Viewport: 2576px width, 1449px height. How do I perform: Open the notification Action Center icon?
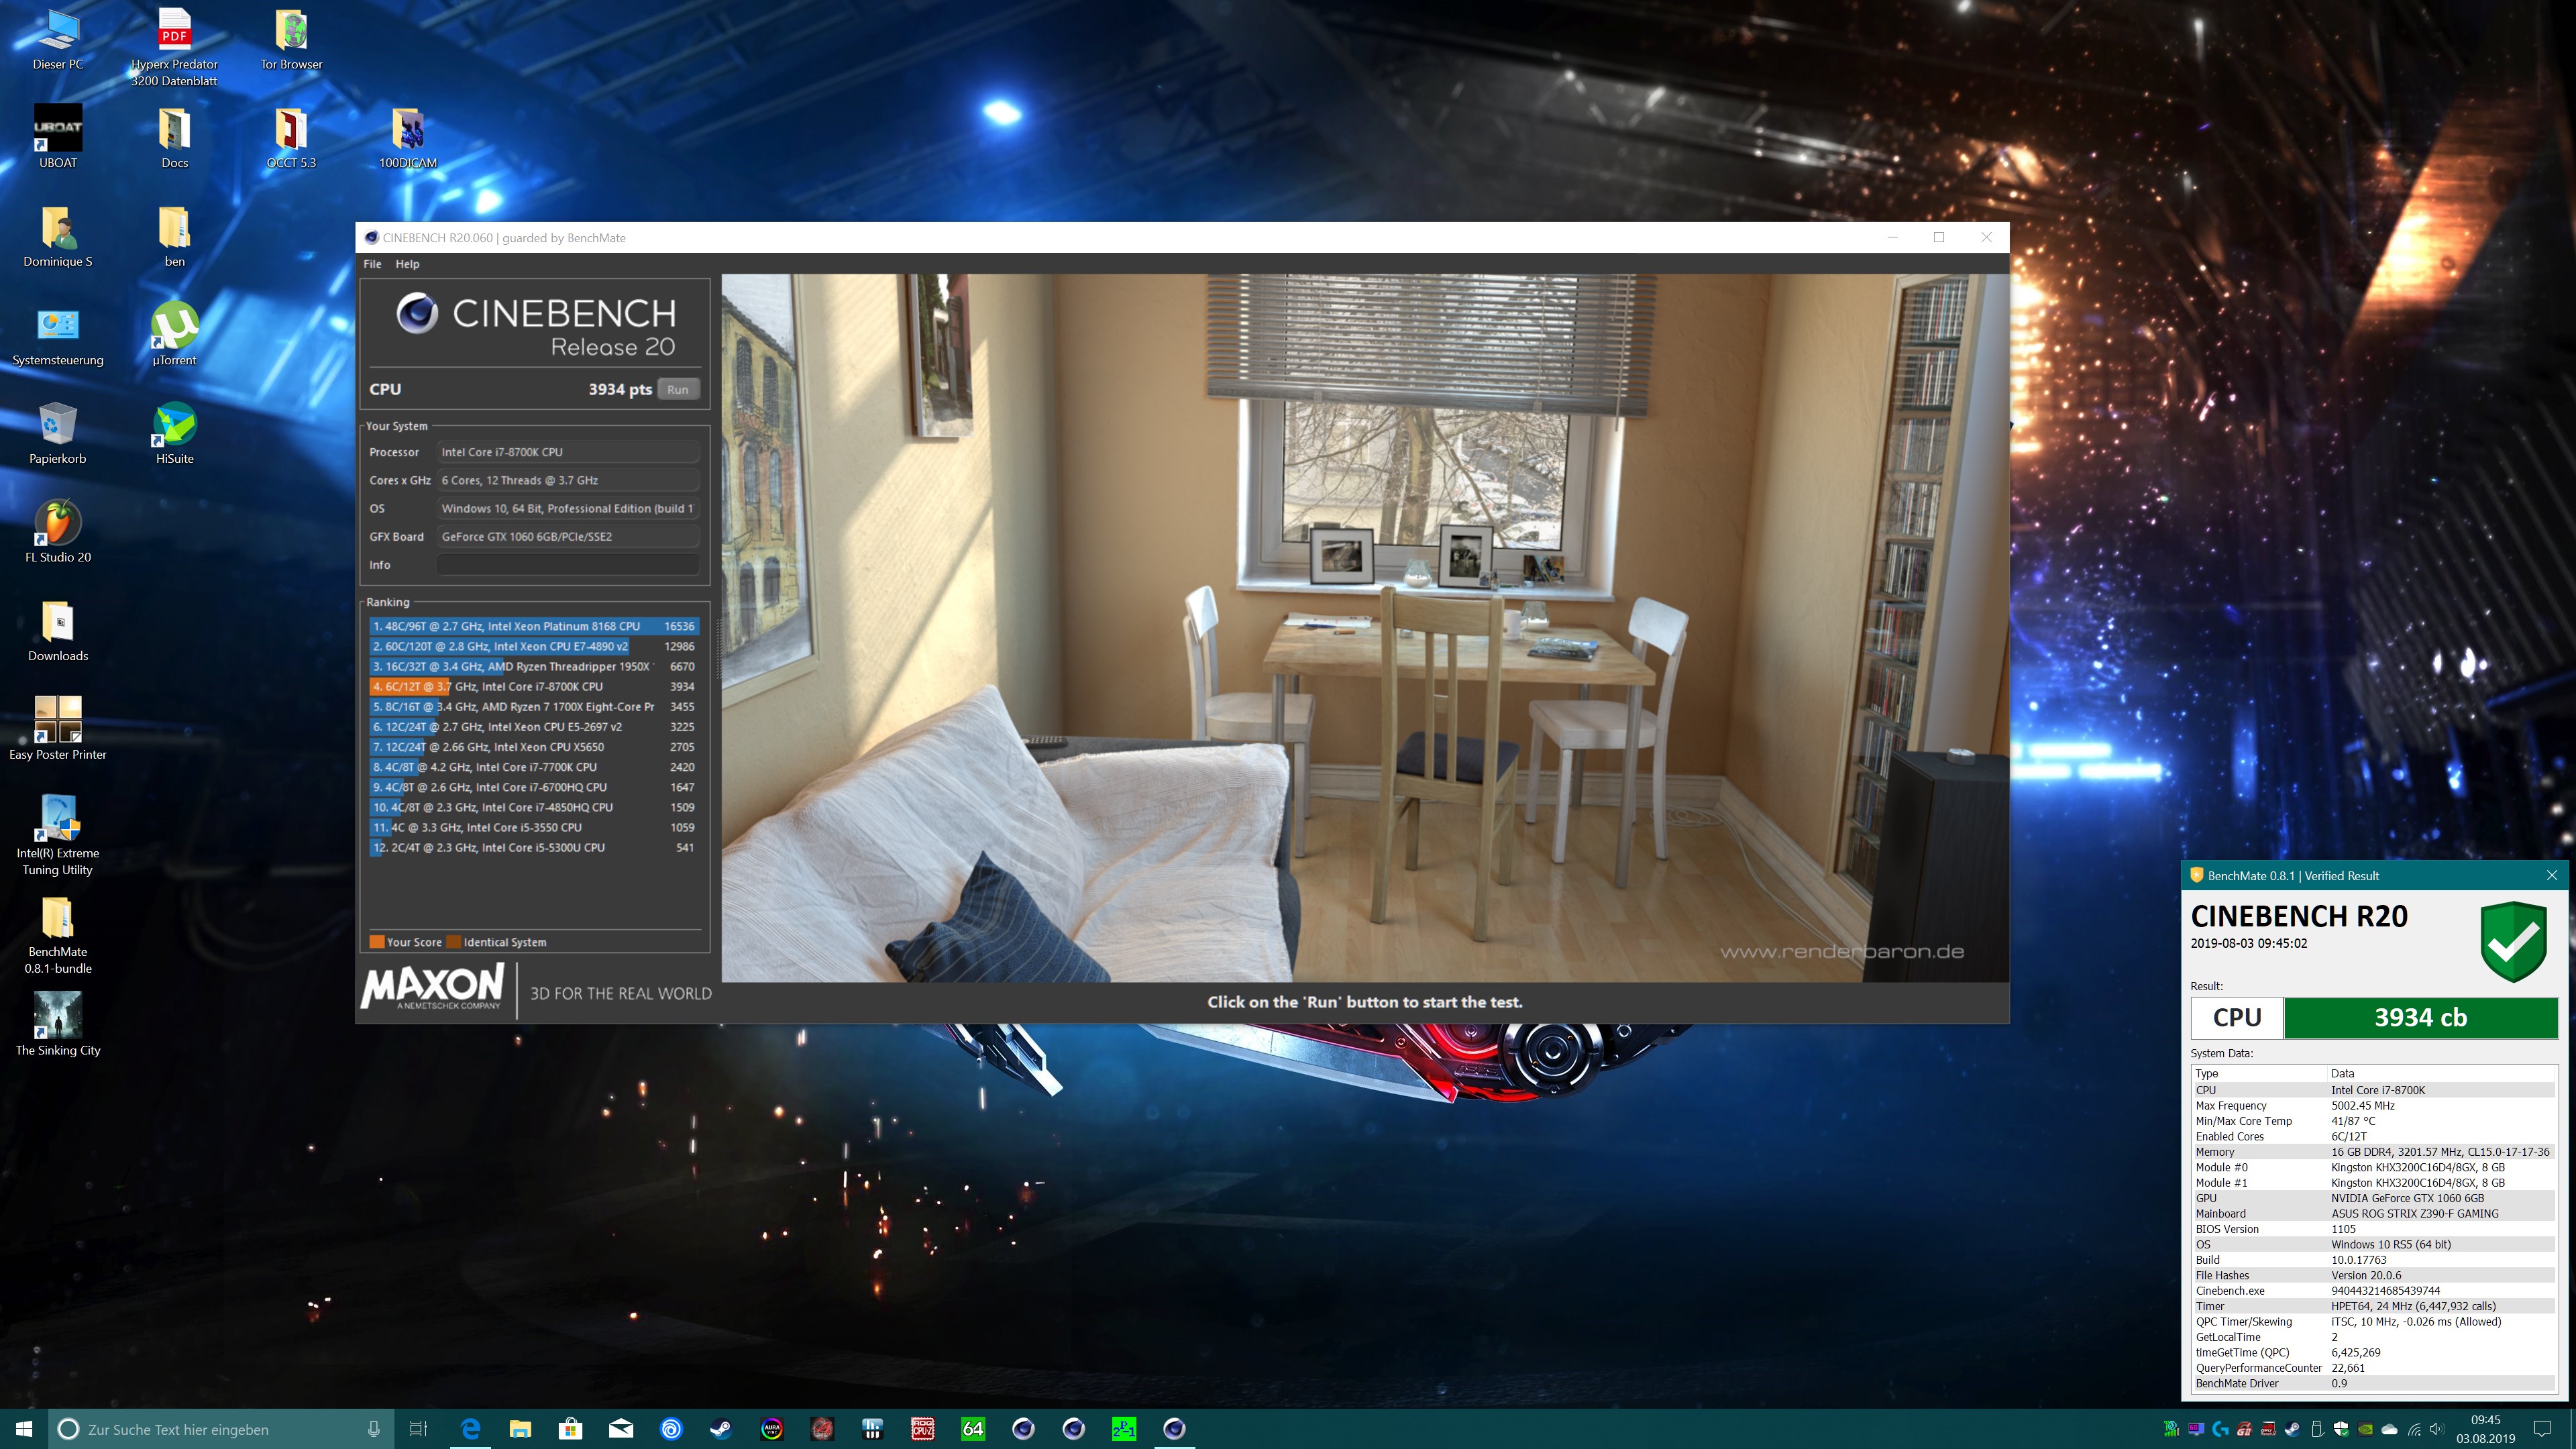pos(2542,1429)
